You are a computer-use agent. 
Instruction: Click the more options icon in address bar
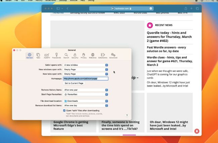(x=151, y=8)
